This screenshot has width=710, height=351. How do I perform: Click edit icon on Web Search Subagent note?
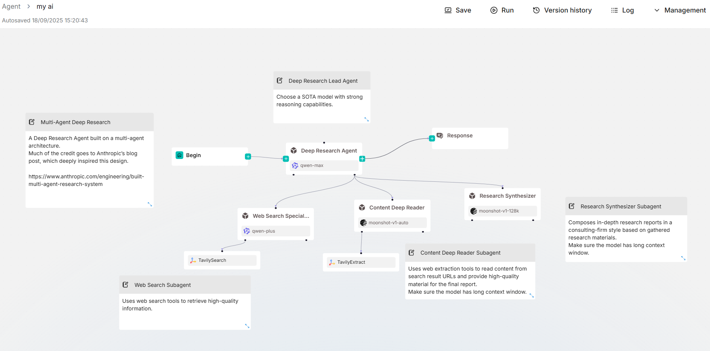click(x=125, y=285)
